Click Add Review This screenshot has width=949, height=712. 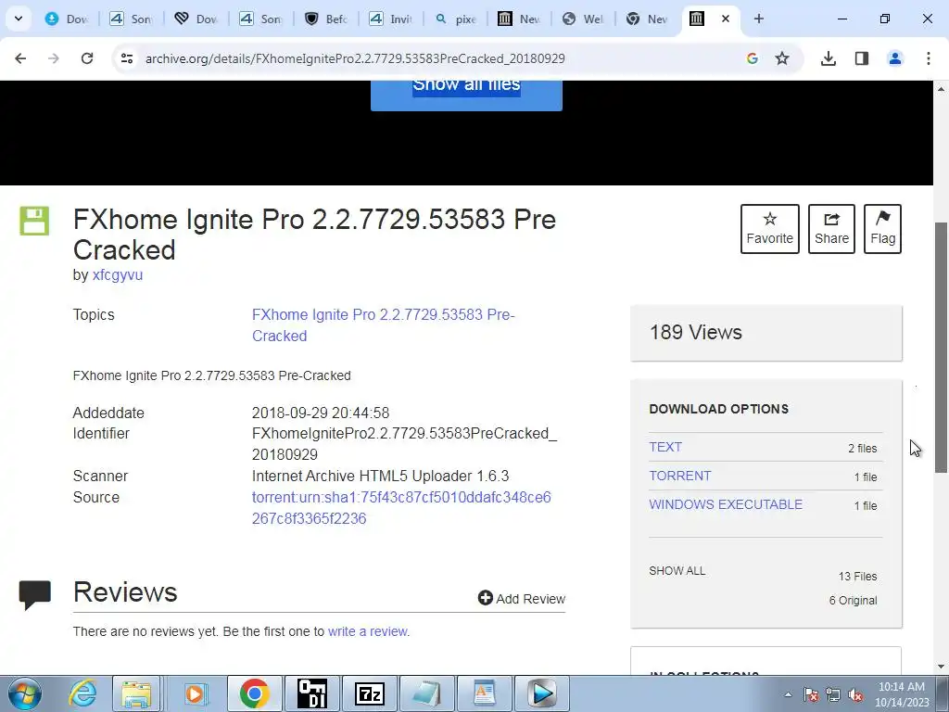521,598
